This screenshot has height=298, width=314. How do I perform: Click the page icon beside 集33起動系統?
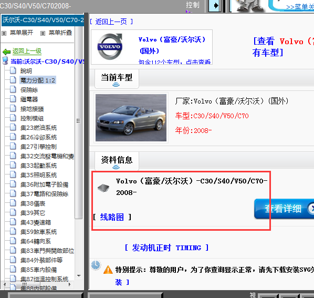coord(13,166)
